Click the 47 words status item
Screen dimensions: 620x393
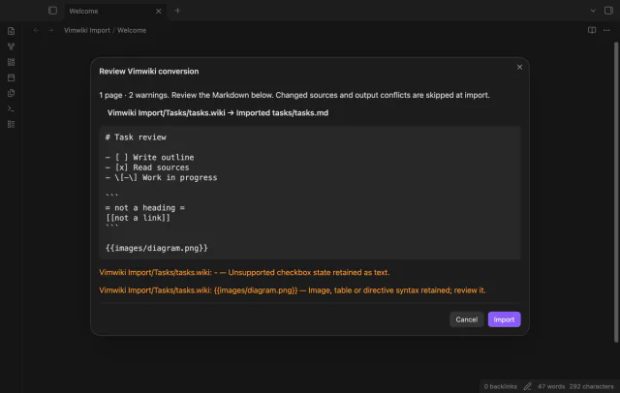click(551, 386)
